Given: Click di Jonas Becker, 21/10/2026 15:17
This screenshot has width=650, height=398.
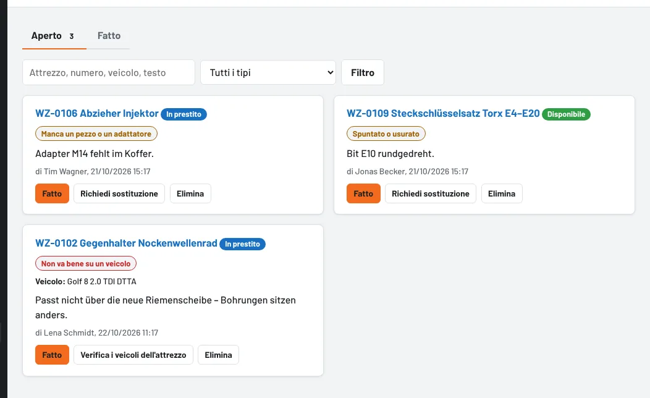Looking at the screenshot, I should click(x=408, y=171).
